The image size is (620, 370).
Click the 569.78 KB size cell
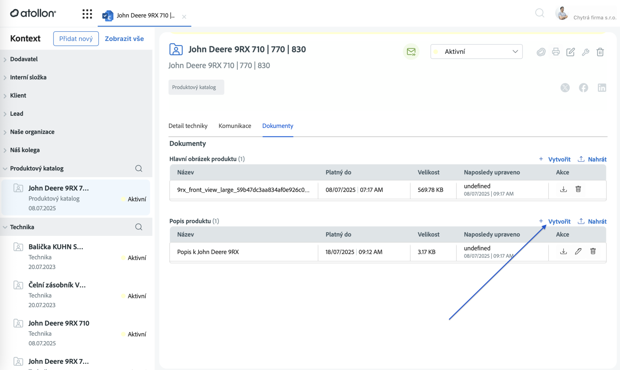pyautogui.click(x=430, y=190)
